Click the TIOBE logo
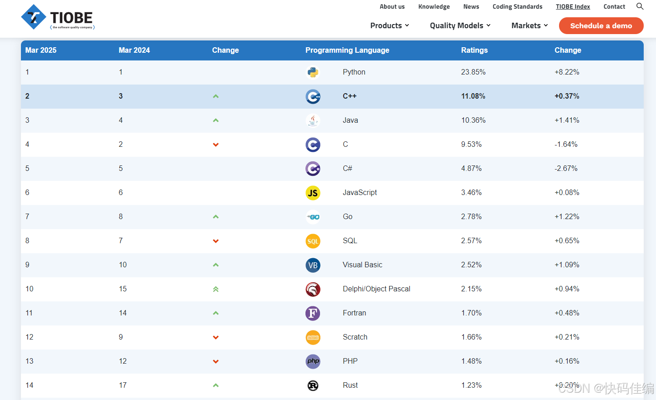The image size is (656, 400). coord(58,17)
